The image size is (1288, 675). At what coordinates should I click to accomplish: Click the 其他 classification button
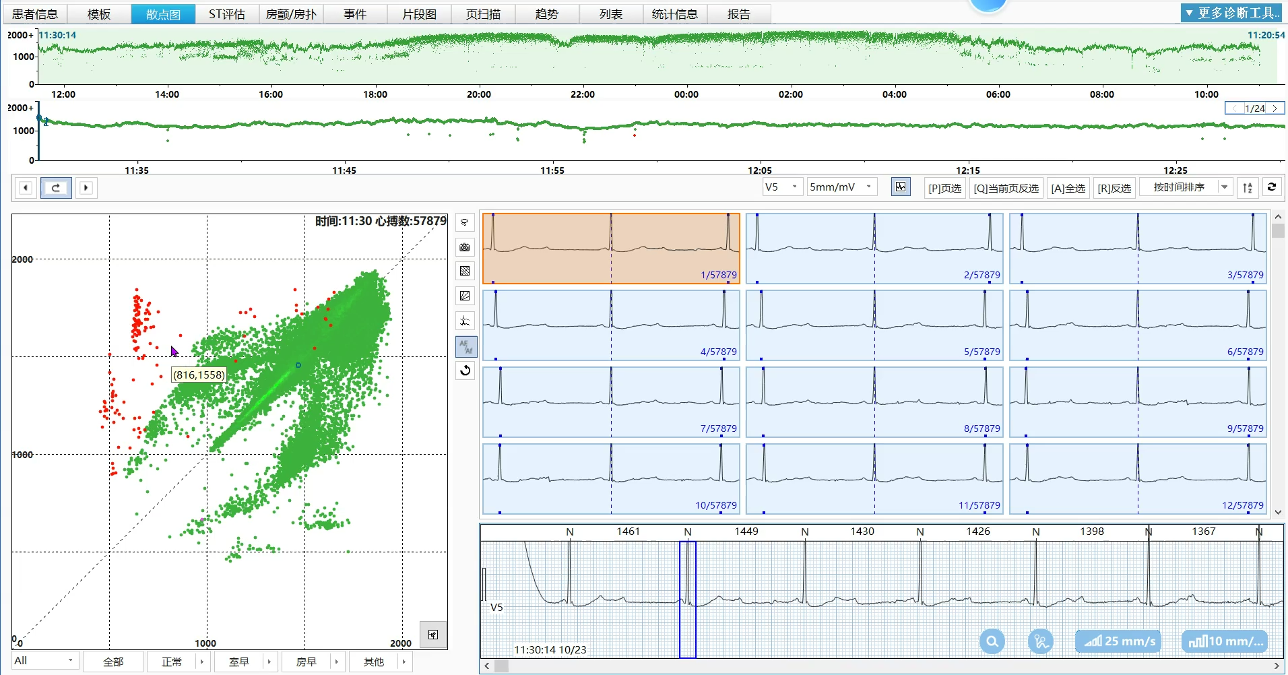point(374,662)
